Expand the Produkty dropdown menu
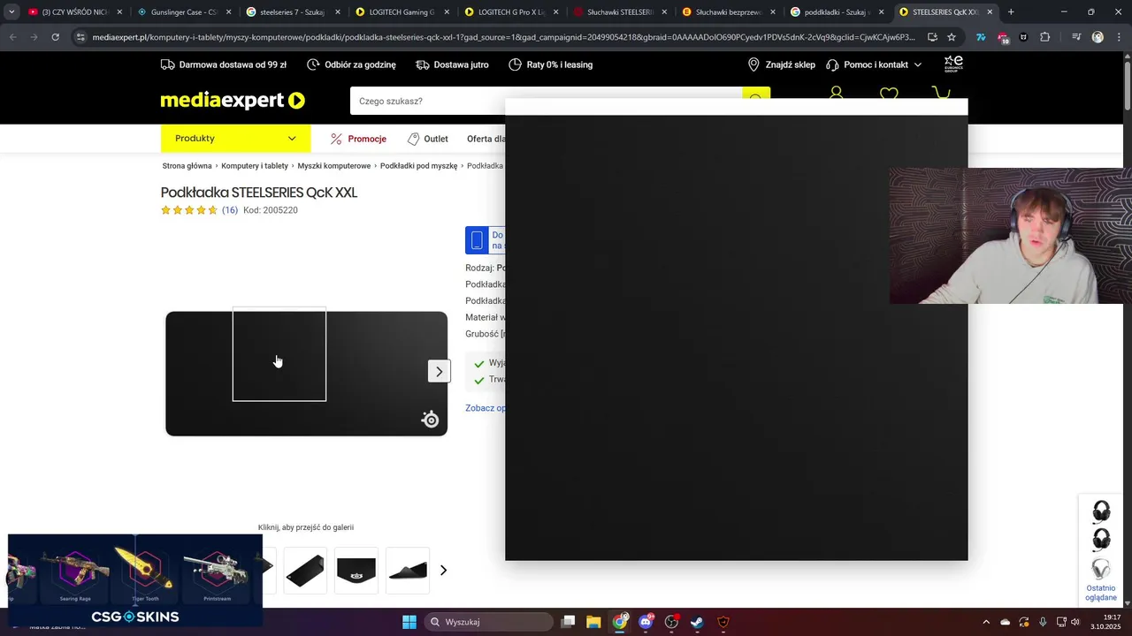Screen dimensions: 1132x636 pyautogui.click(x=235, y=139)
